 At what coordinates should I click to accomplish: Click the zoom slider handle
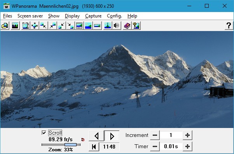coord(70,145)
